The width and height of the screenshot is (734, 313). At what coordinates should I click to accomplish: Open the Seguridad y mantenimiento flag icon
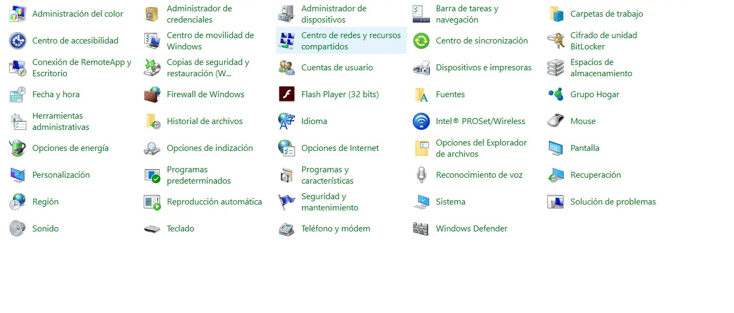[287, 202]
